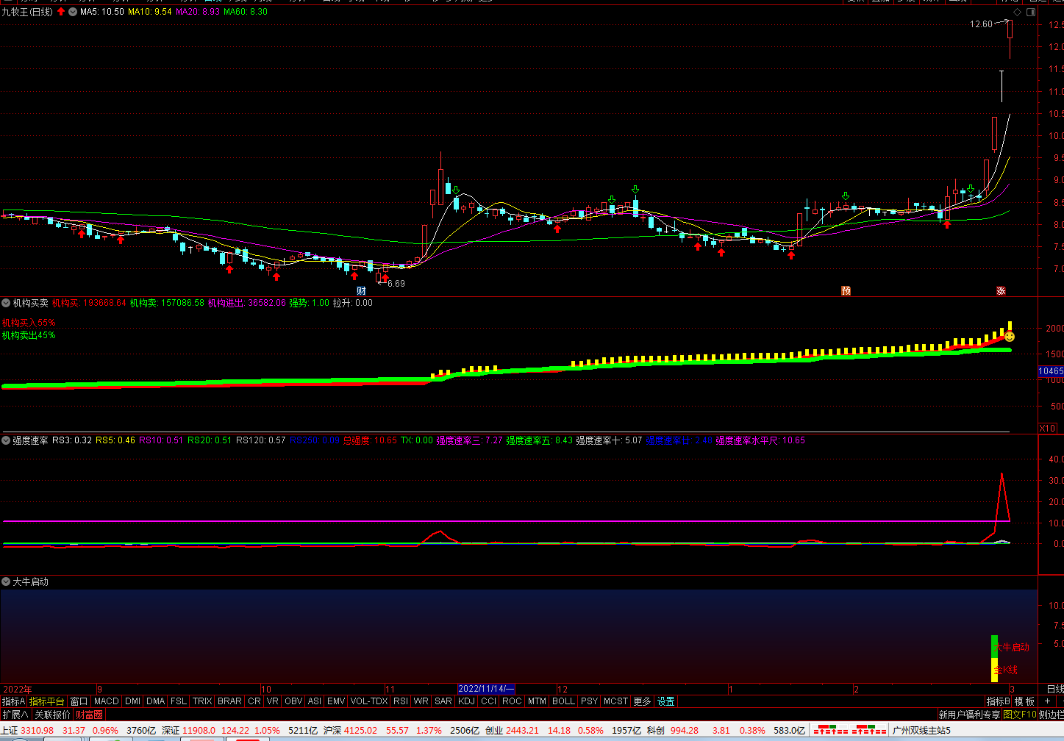Click the 沪深 index value 4125.02

click(360, 730)
